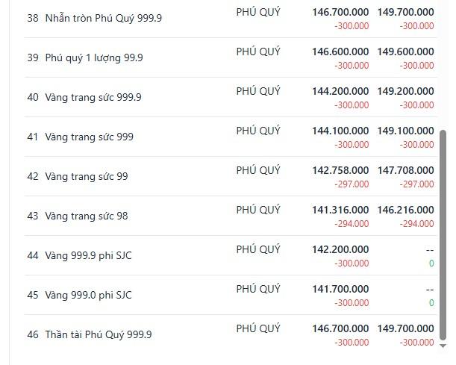Click the scrollbar down arrow
The width and height of the screenshot is (456, 365).
443,346
